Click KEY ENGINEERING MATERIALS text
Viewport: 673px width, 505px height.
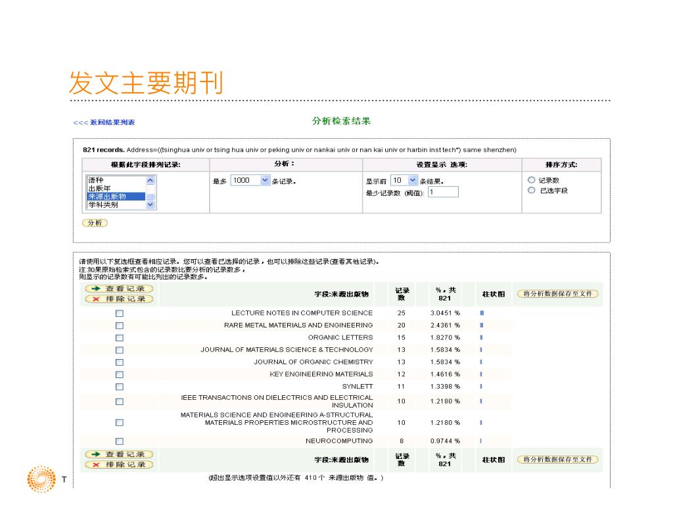[x=321, y=374]
